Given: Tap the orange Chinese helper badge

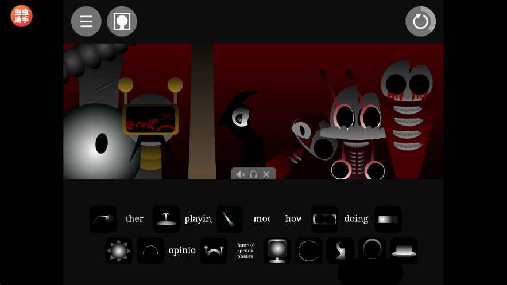Looking at the screenshot, I should (x=22, y=16).
